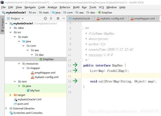Close the empMapper.xml editor tab
The width and height of the screenshot is (161, 116).
(157, 19)
